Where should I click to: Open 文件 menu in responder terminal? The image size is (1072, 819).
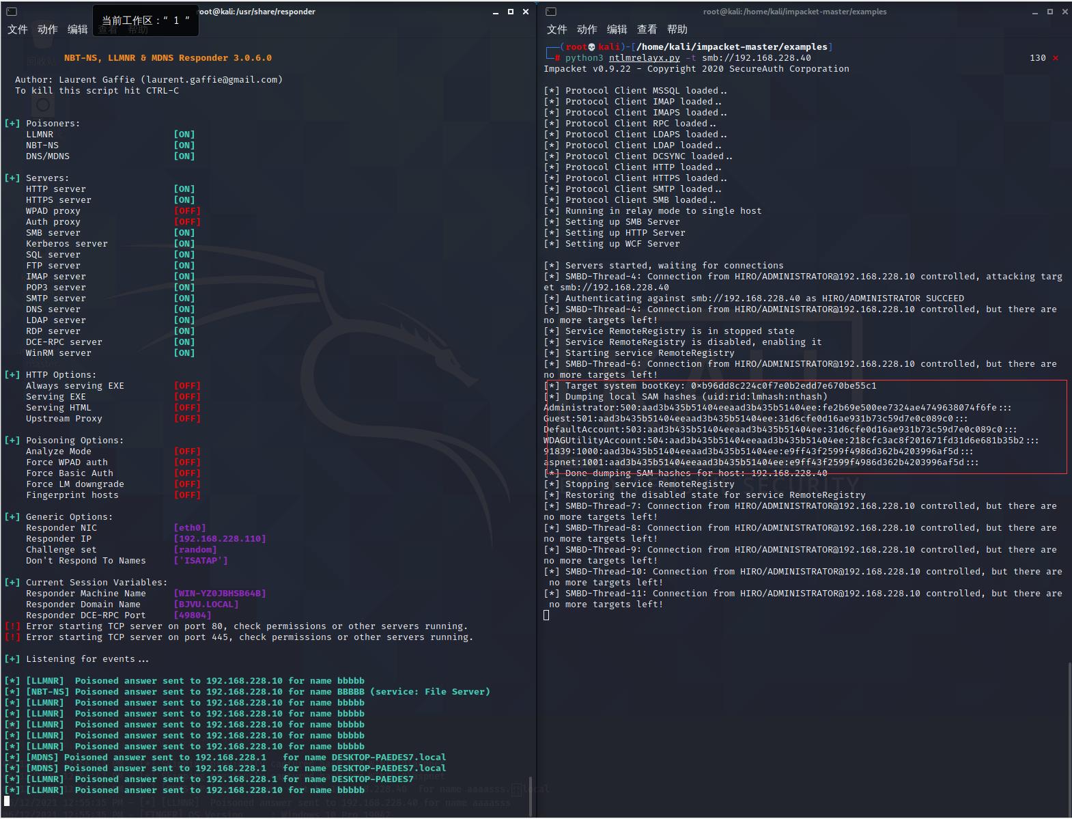click(17, 29)
